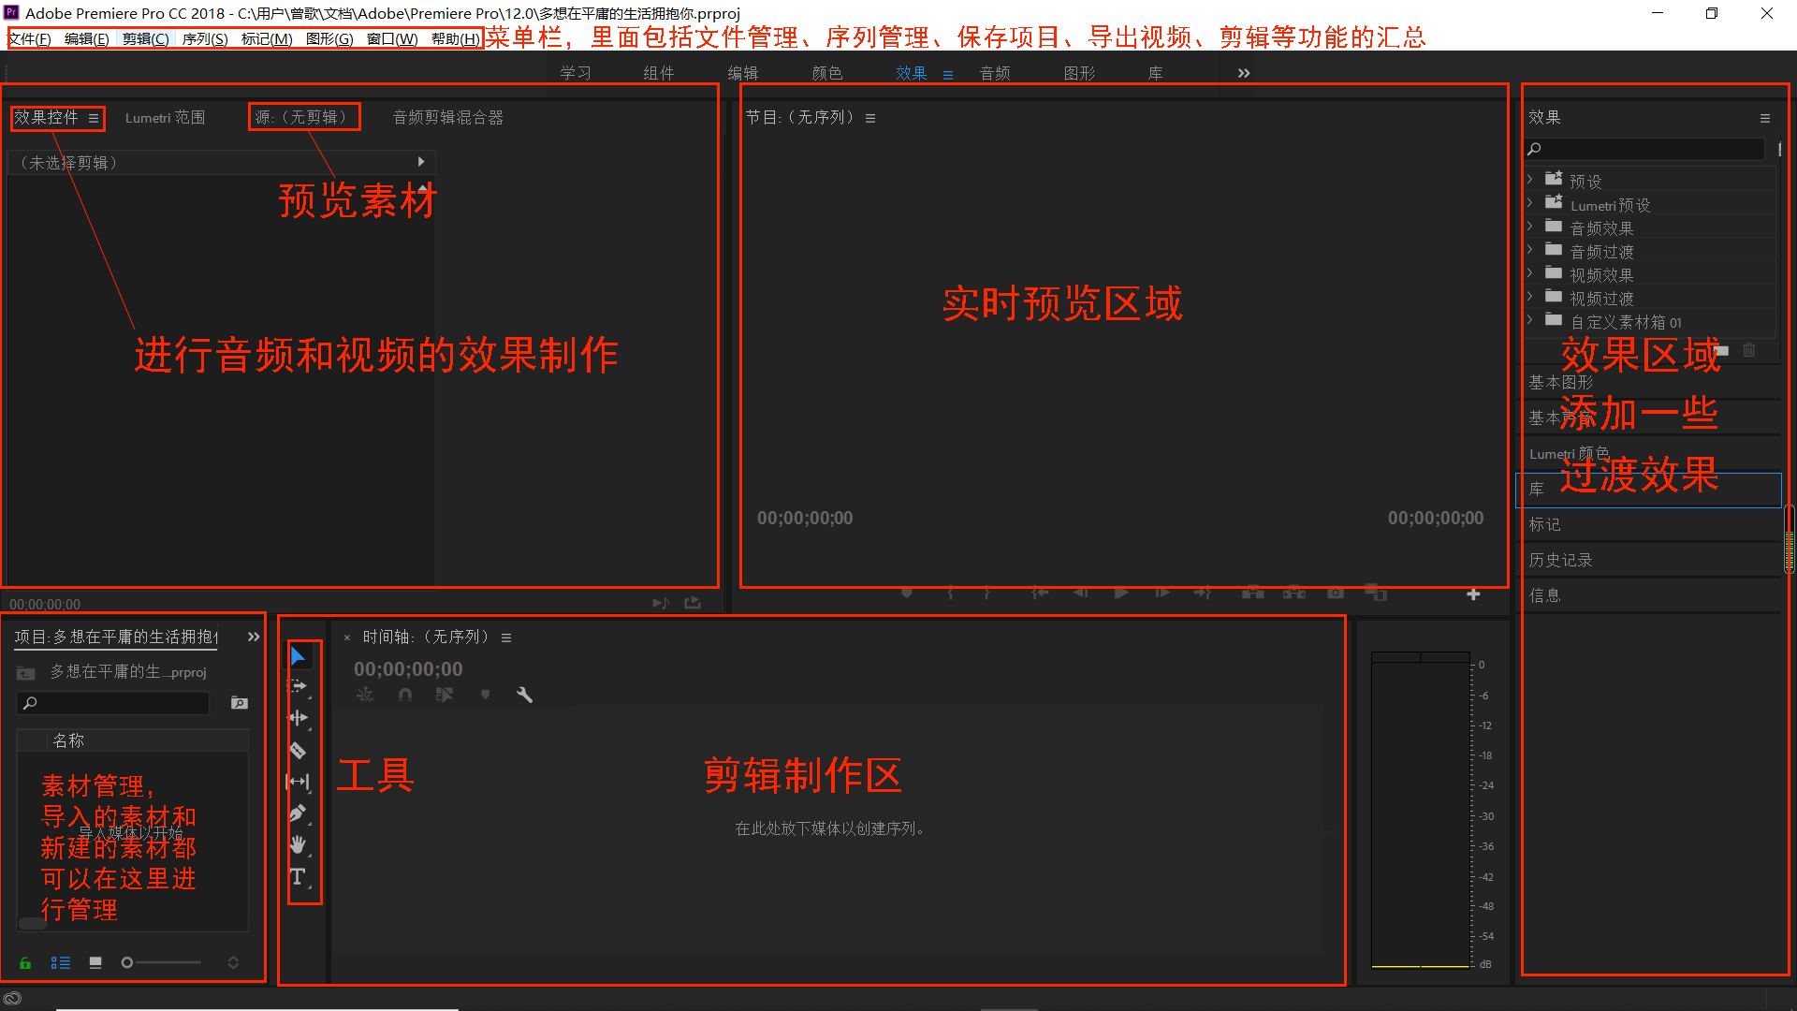Toggle the project panel write lock icon

click(24, 962)
